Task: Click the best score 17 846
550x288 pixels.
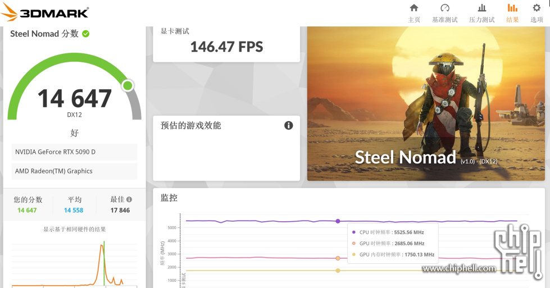Action: 120,211
